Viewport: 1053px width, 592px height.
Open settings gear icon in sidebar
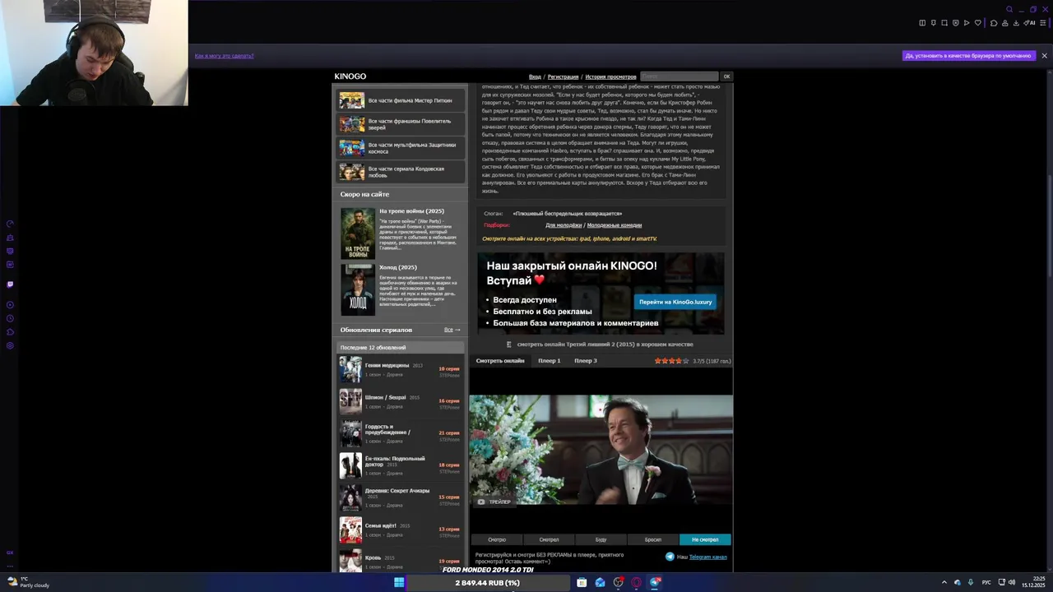click(10, 345)
